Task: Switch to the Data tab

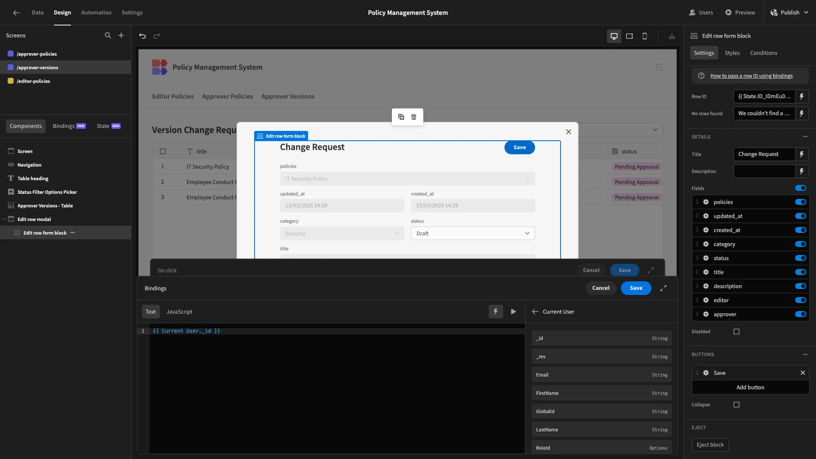Action: (x=37, y=13)
